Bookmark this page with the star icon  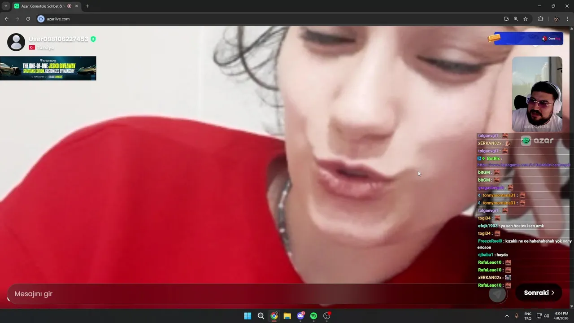point(526,19)
